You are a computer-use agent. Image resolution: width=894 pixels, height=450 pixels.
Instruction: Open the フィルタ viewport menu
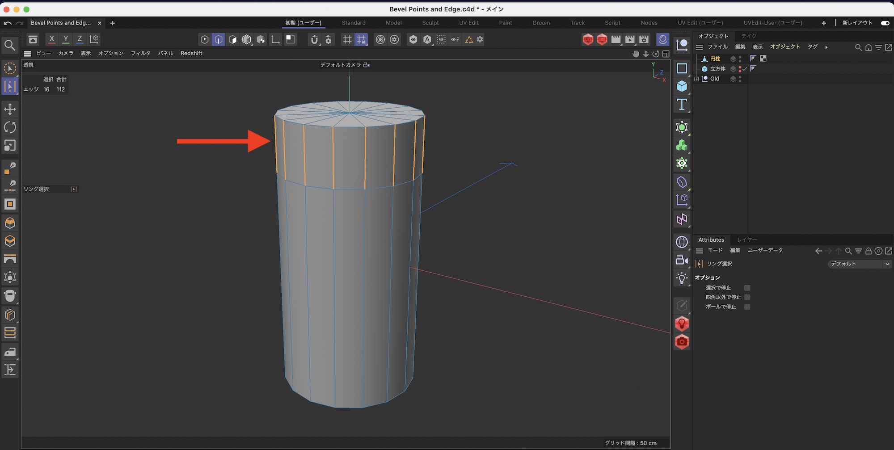click(140, 53)
